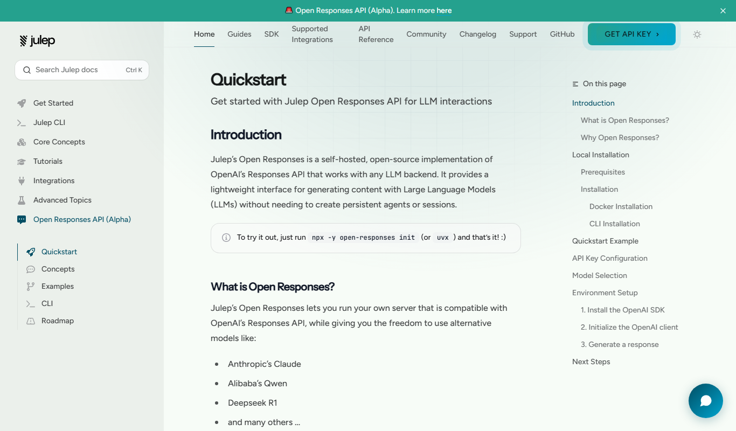Click the Get Started rocket icon

pos(22,103)
